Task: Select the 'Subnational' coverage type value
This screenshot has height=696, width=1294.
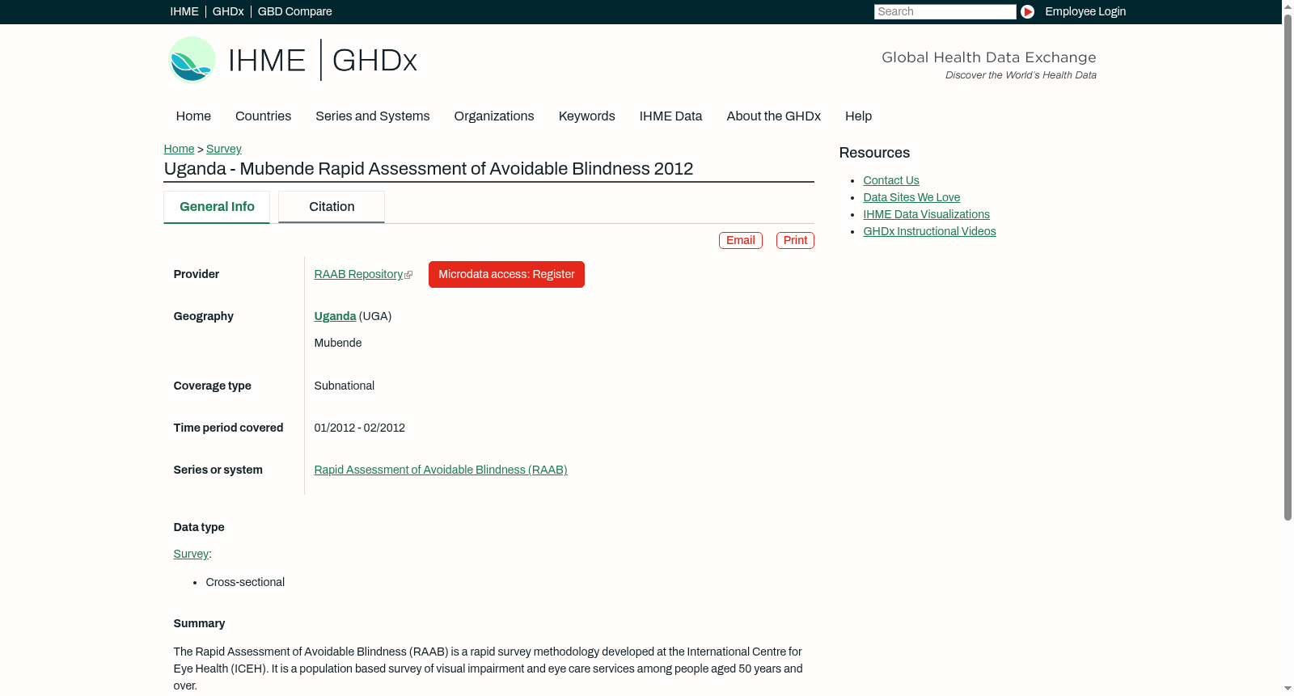Action: pos(345,386)
